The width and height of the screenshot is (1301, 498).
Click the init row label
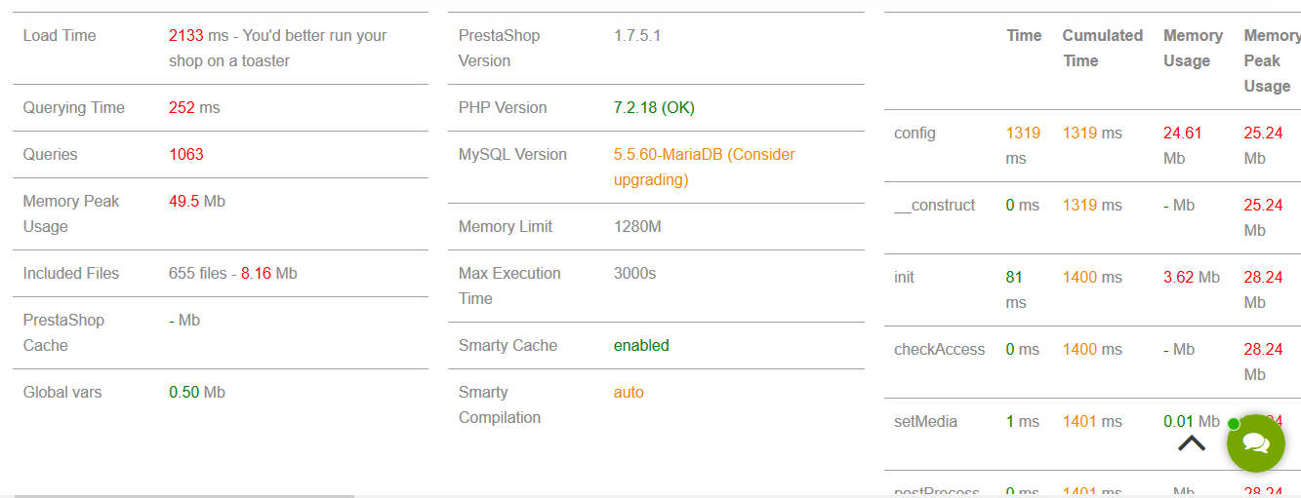coord(905,278)
